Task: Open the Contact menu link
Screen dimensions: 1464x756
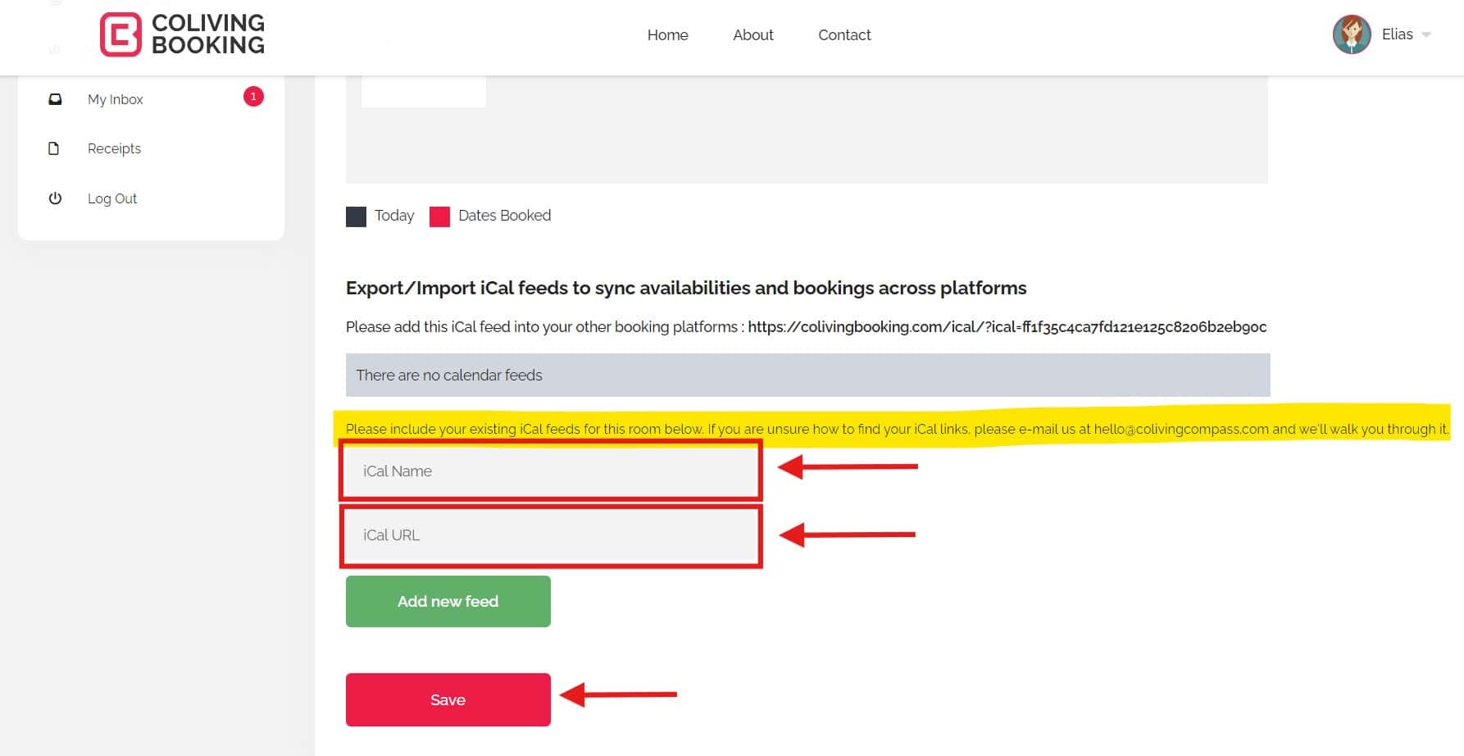Action: tap(843, 35)
